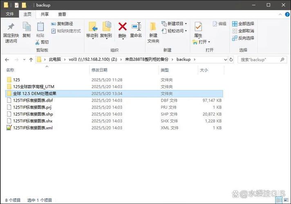Expand the chevron after backup in path
The height and width of the screenshot is (204, 291).
pyautogui.click(x=195, y=60)
